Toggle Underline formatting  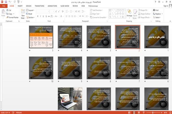(43, 16)
